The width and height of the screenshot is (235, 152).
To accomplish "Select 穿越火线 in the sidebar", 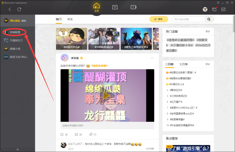I will point(15,49).
